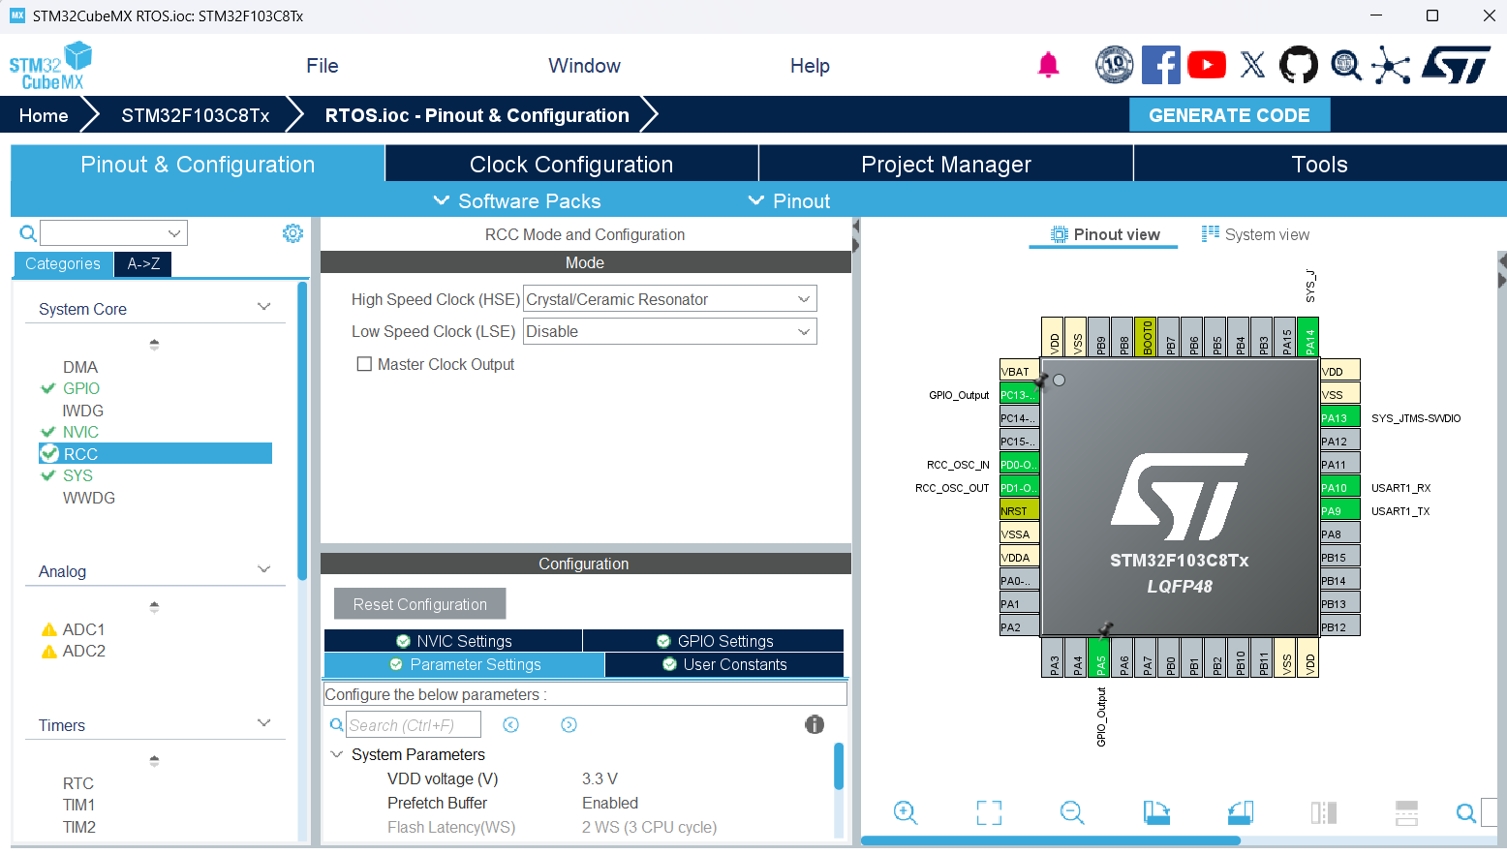Click the ST network star icon
Image resolution: width=1507 pixels, height=854 pixels.
[x=1391, y=65]
